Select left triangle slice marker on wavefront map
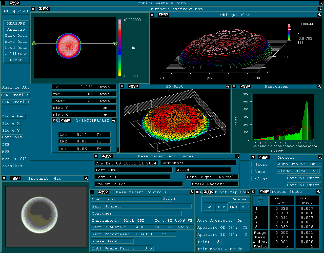Image resolution: width=324 pixels, height=253 pixels. pyautogui.click(x=34, y=44)
